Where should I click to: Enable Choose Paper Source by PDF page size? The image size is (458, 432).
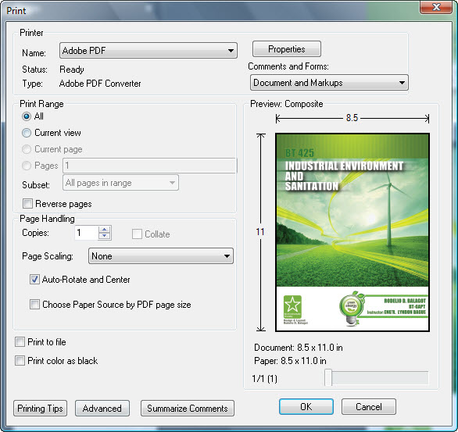coord(34,305)
